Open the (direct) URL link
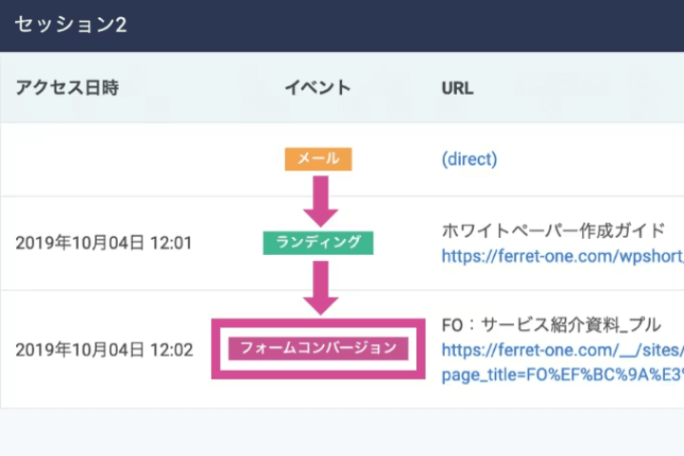This screenshot has height=456, width=684. pos(469,159)
